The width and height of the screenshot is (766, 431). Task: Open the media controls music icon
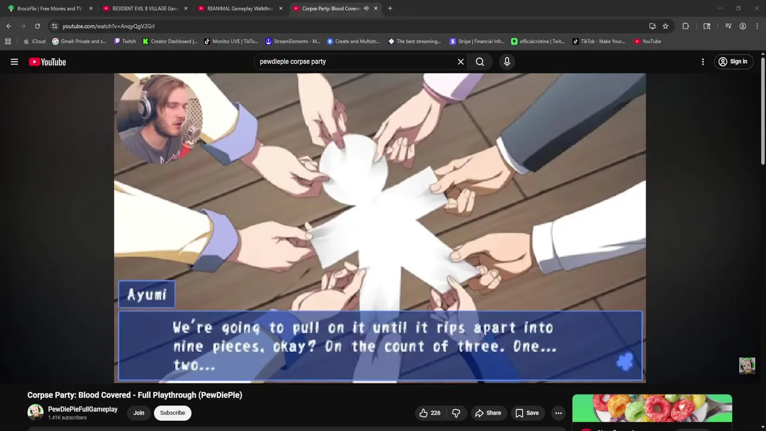click(x=728, y=26)
